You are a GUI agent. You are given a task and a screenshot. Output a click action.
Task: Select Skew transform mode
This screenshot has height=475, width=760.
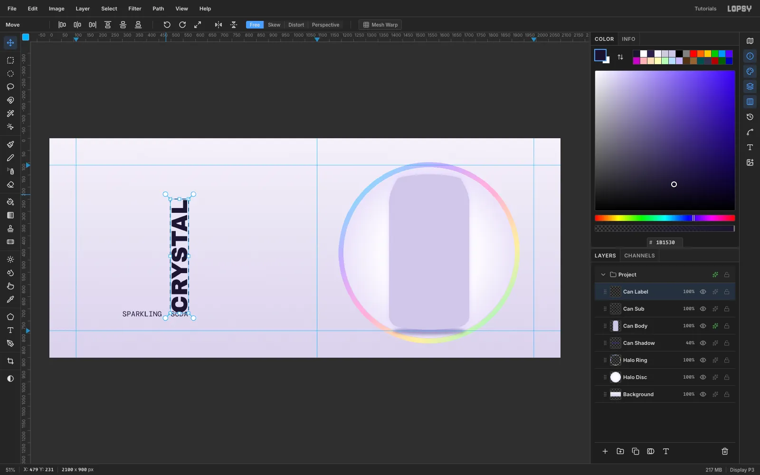point(274,25)
